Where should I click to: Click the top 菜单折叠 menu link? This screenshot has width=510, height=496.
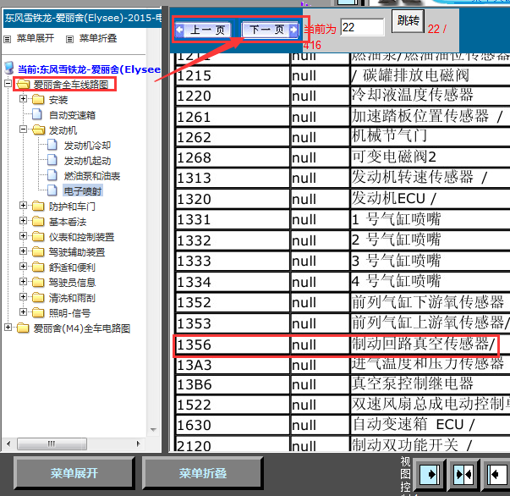[98, 38]
